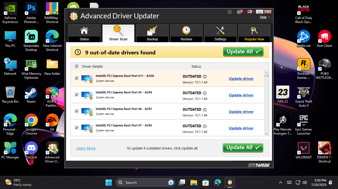
Task: Select the Adobe Photoshop desktop shortcut
Action: [31, 13]
